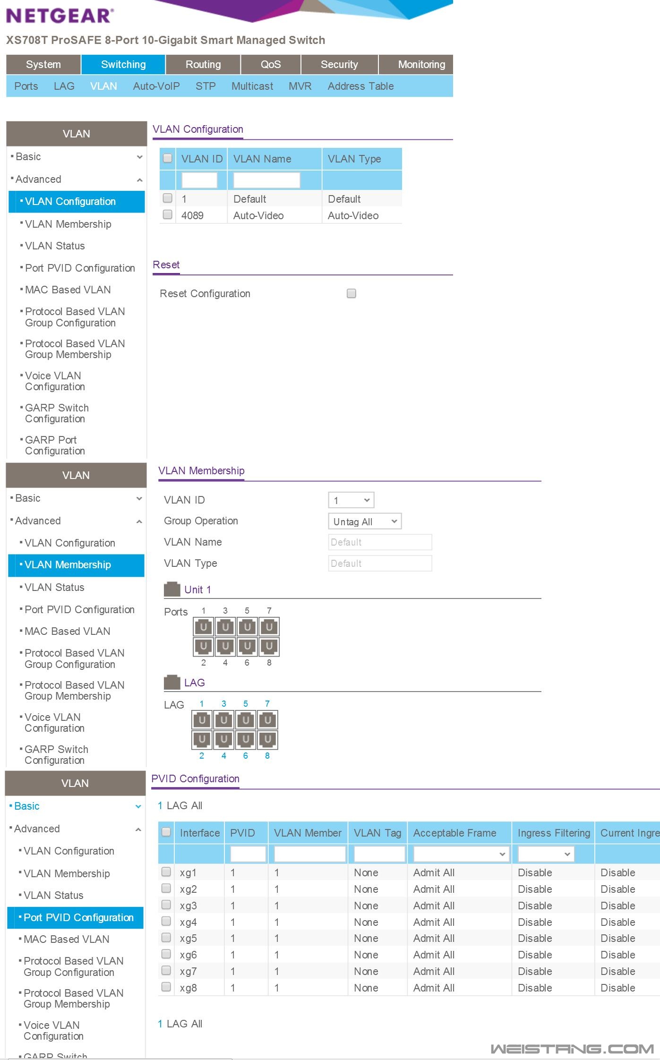Screen dimensions: 660x1060
Task: Toggle LAG 1 membership icon
Action: (202, 720)
